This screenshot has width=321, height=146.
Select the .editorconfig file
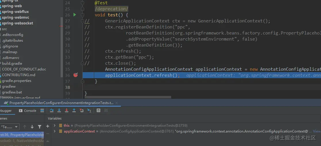click(12, 35)
